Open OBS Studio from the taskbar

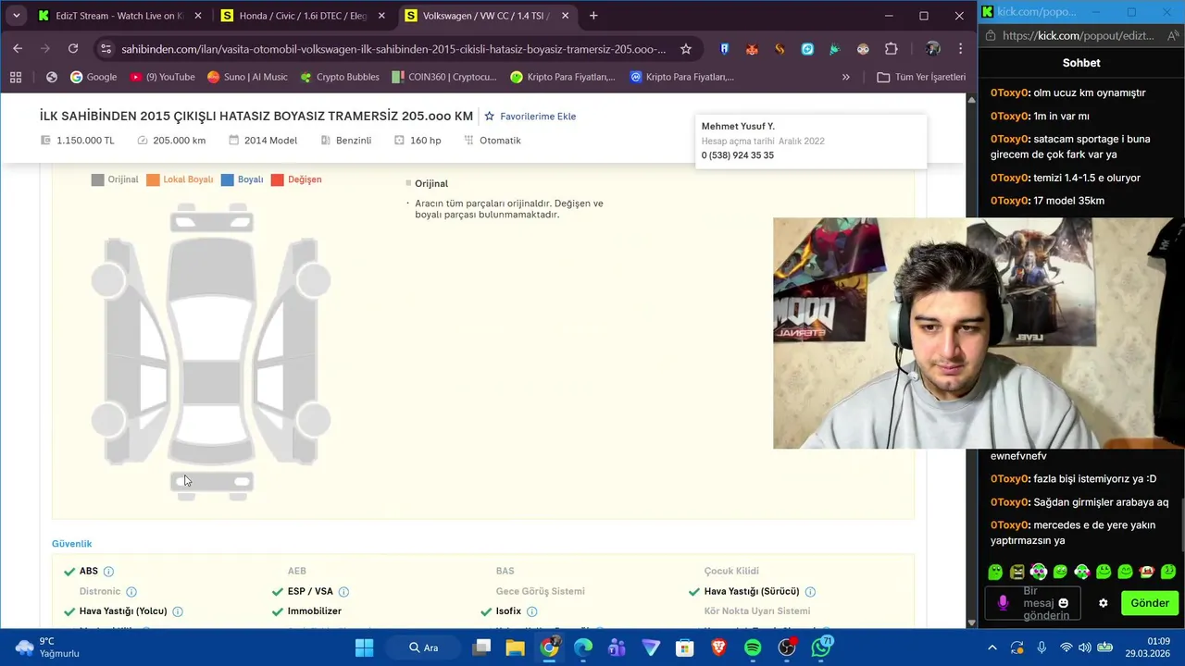[787, 647]
